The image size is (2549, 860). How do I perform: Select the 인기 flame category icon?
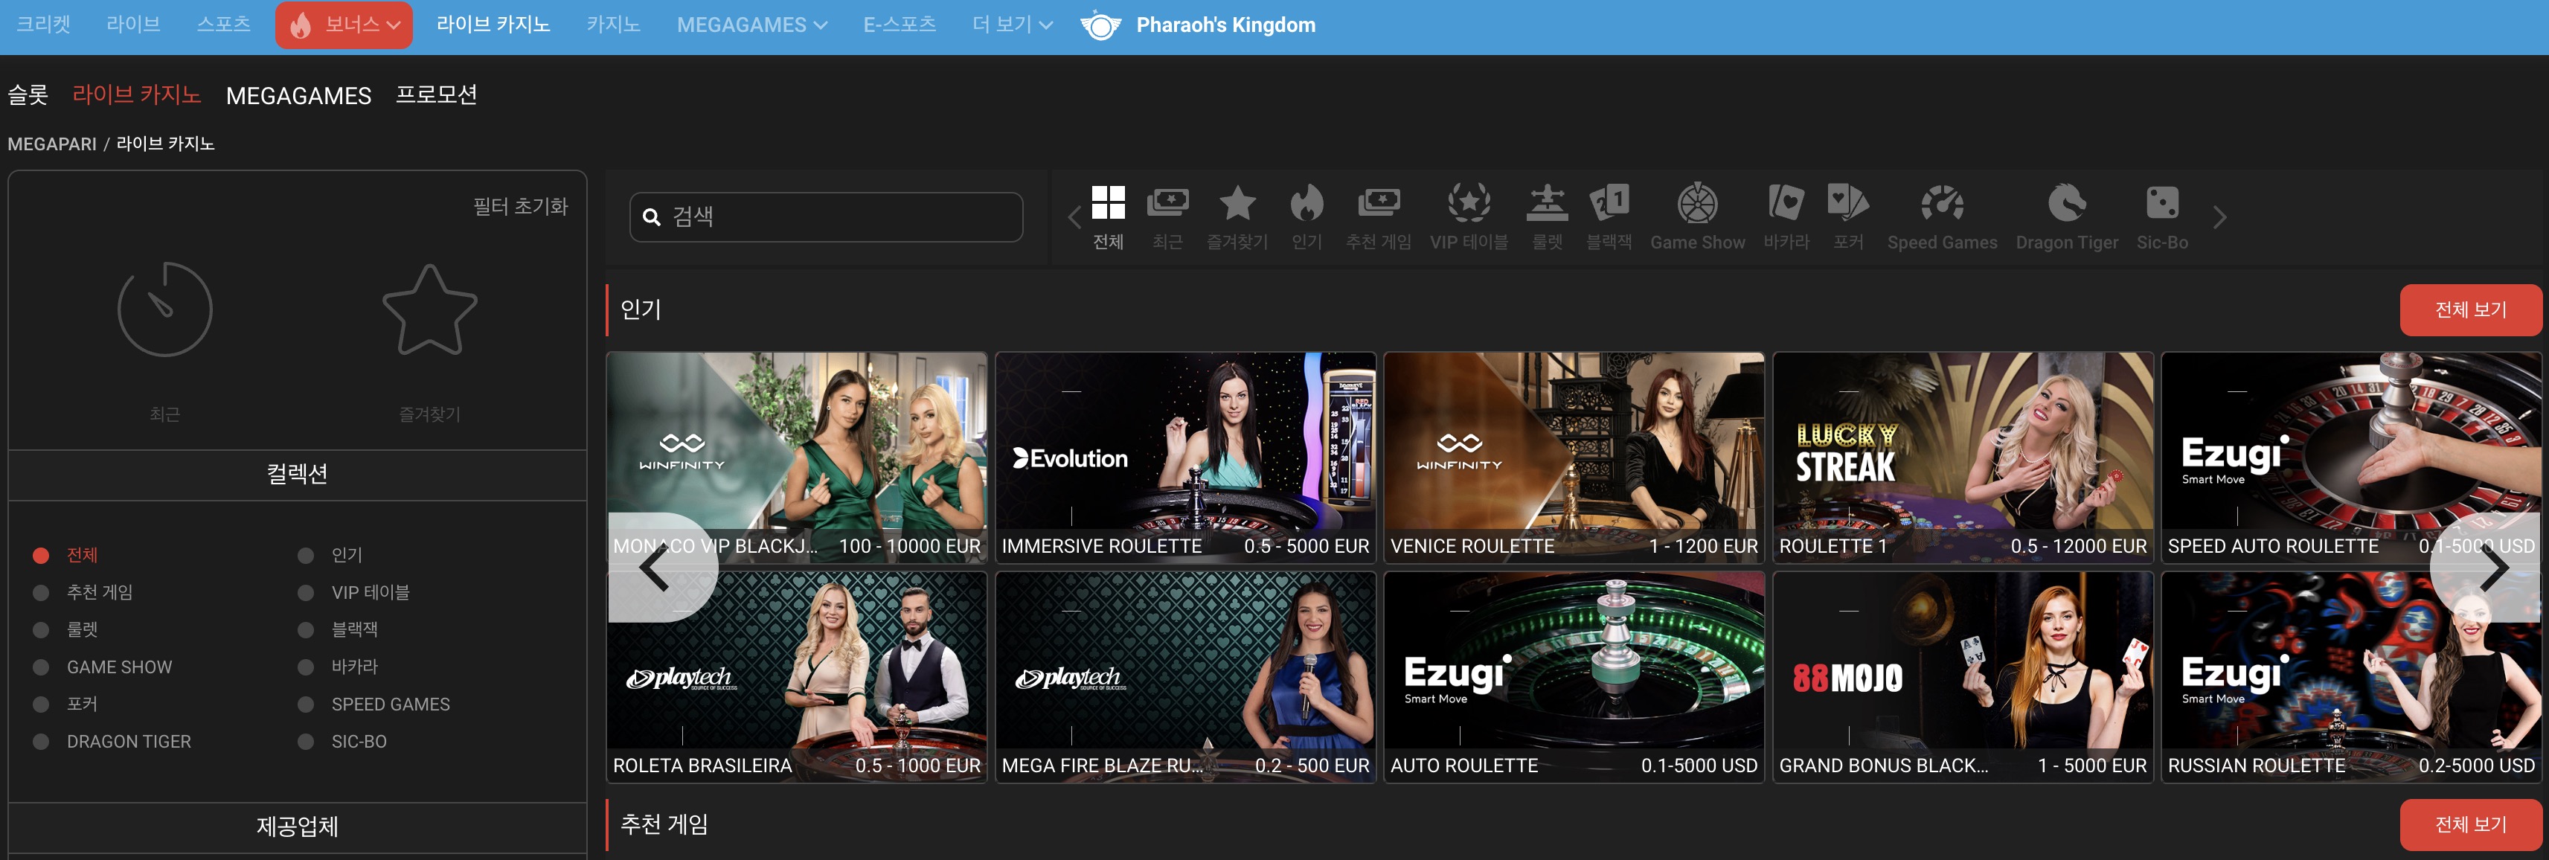tap(1306, 203)
